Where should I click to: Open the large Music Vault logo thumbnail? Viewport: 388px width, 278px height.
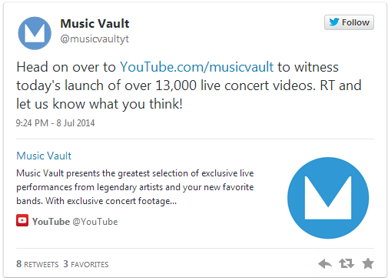pyautogui.click(x=328, y=198)
